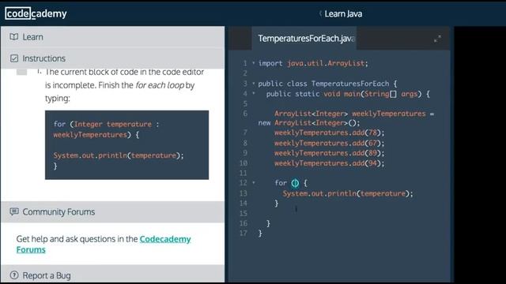Click line number 17 in the editor gutter
The image size is (506, 284).
244,234
